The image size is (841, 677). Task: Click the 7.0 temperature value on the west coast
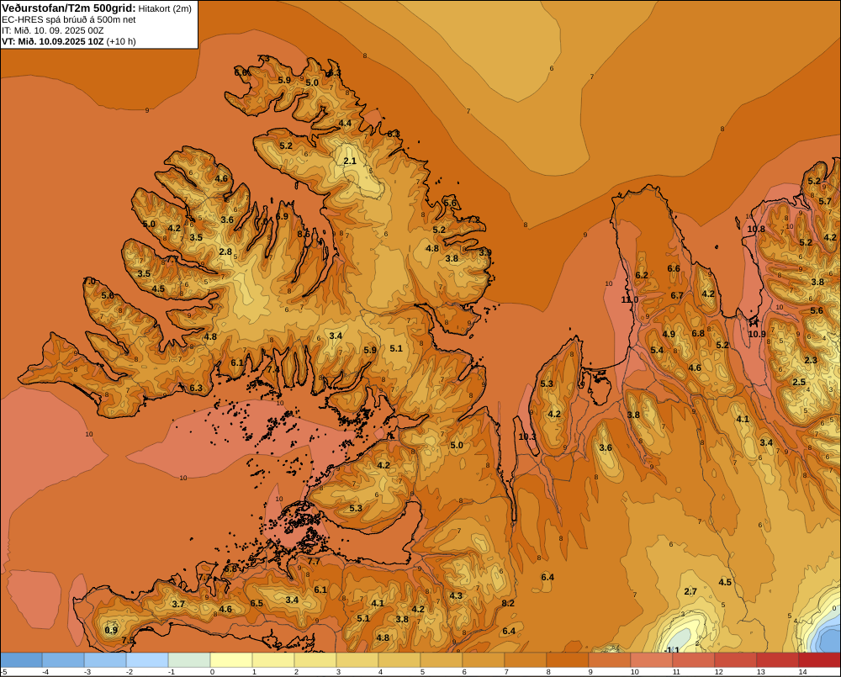pyautogui.click(x=90, y=281)
